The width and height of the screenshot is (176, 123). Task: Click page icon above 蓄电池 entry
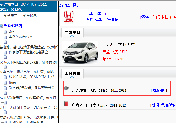click(5, 42)
